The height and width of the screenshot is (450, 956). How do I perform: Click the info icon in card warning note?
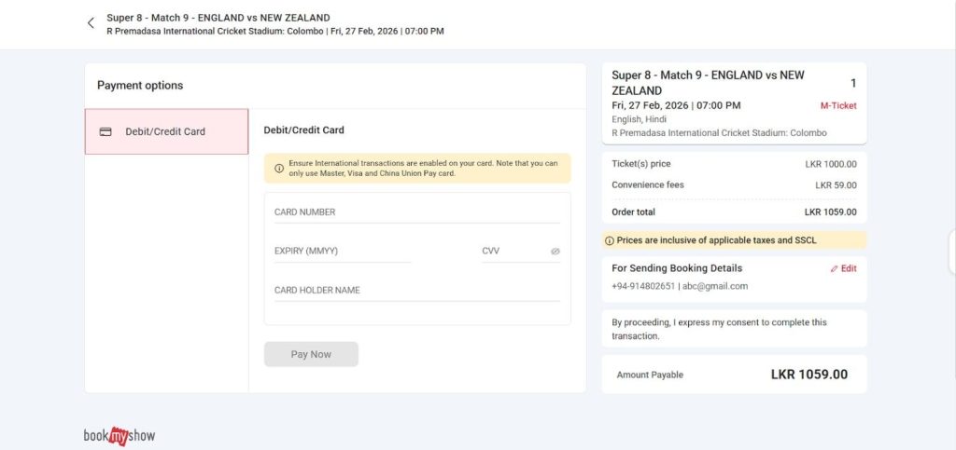click(x=279, y=168)
